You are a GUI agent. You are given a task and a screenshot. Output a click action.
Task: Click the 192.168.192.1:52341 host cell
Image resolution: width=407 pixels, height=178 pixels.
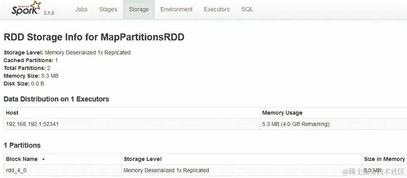[32, 124]
